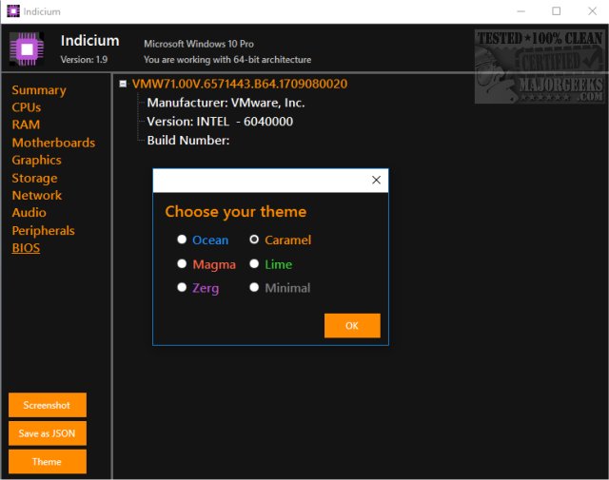Select the Version: INTEL - 6040000 row
Viewport: 609px width, 480px height.
click(x=220, y=122)
